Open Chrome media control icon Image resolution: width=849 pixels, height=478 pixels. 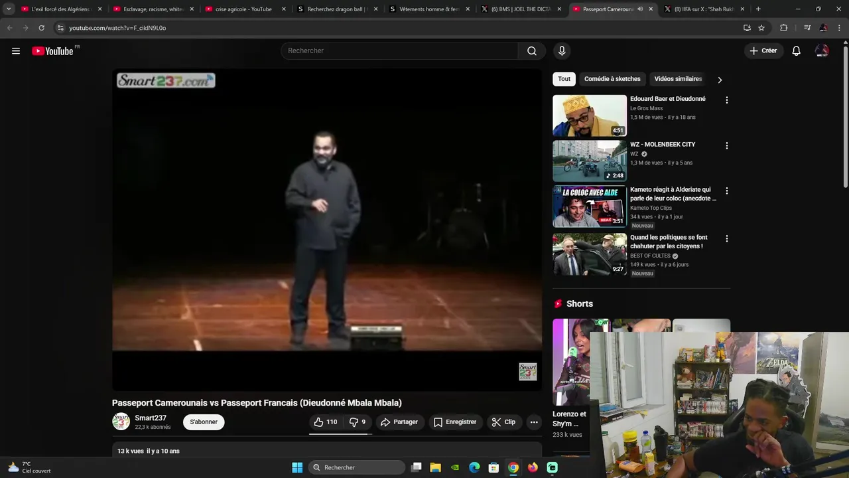(807, 28)
